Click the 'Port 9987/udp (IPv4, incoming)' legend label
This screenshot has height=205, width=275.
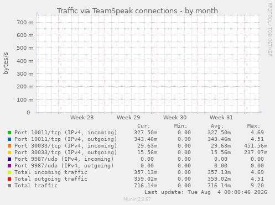[64, 159]
